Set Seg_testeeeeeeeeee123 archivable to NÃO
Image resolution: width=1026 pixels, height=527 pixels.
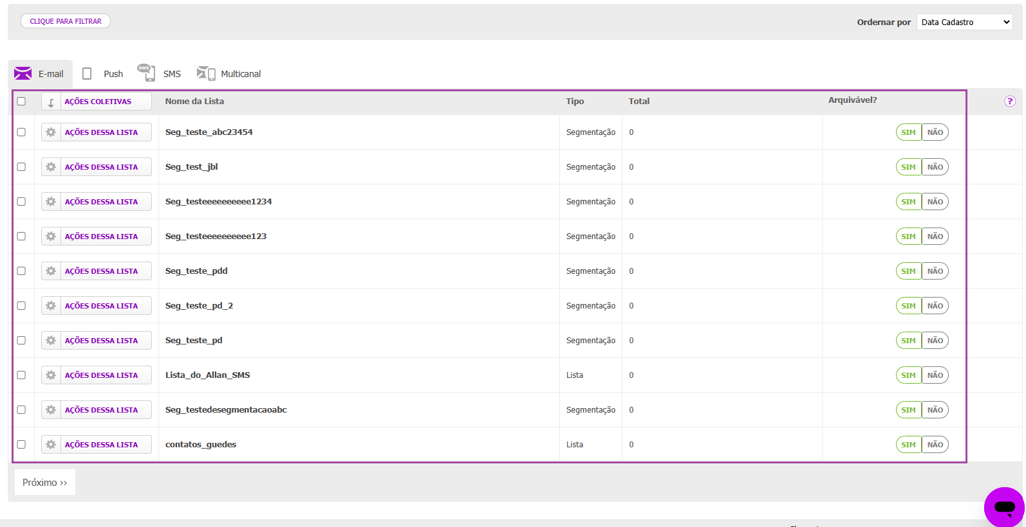(x=935, y=237)
